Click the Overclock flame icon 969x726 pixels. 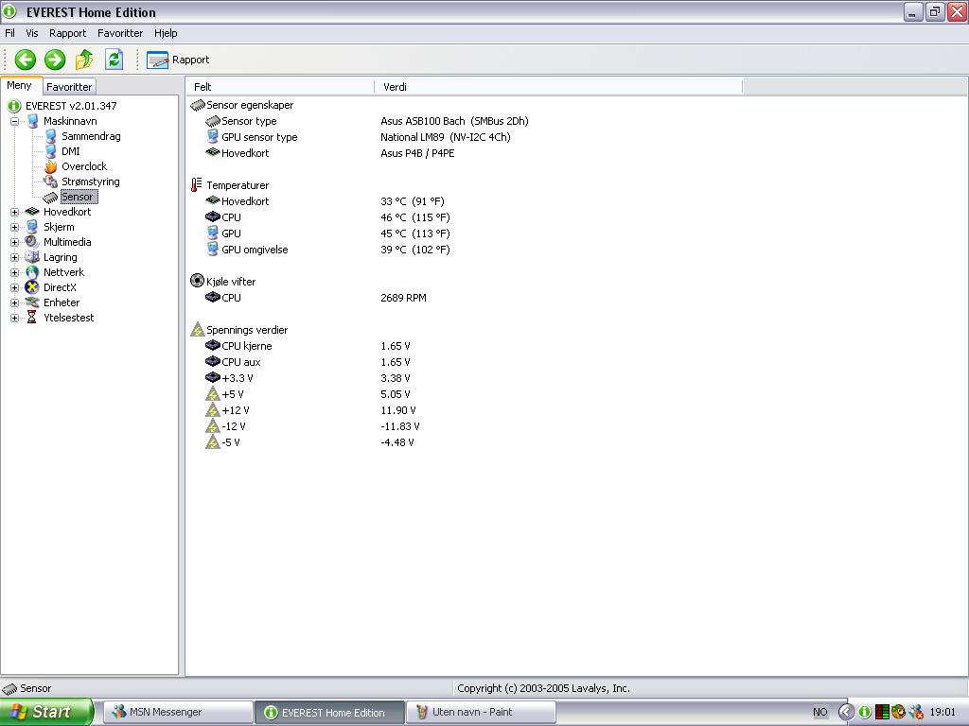(51, 166)
